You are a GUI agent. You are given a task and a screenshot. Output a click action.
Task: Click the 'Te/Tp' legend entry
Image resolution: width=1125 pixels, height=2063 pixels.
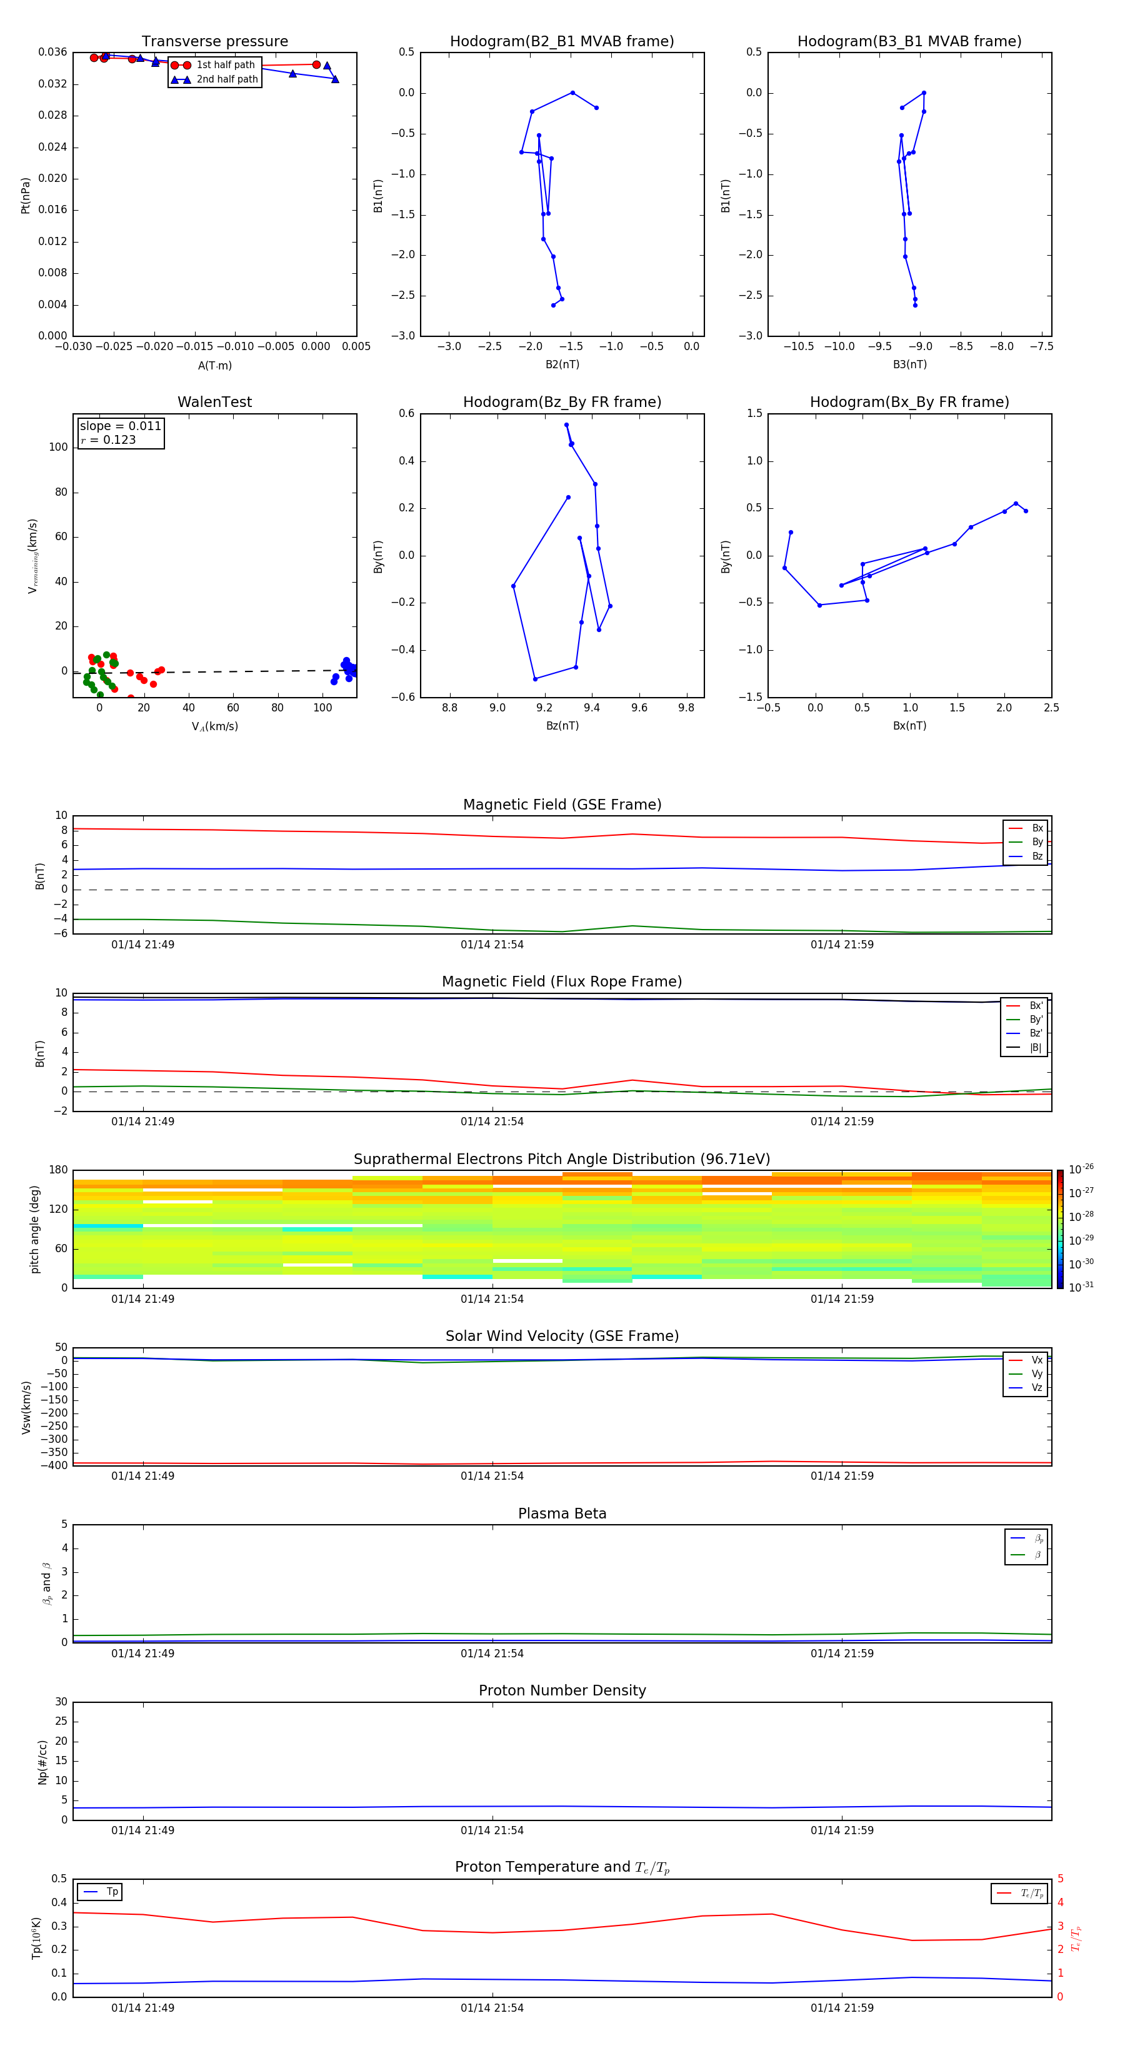(1019, 1893)
